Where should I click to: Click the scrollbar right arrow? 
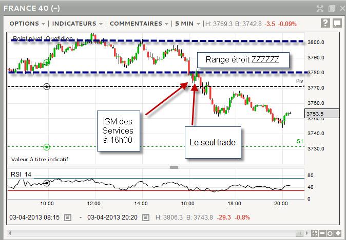pyautogui.click(x=307, y=233)
